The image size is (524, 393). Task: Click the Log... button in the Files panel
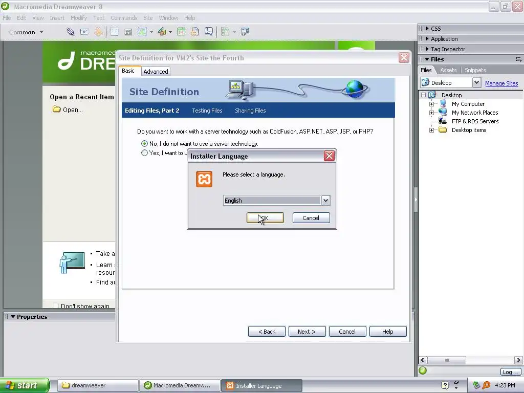pos(510,372)
